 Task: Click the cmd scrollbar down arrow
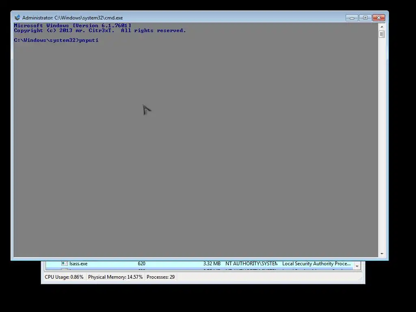pos(382,254)
